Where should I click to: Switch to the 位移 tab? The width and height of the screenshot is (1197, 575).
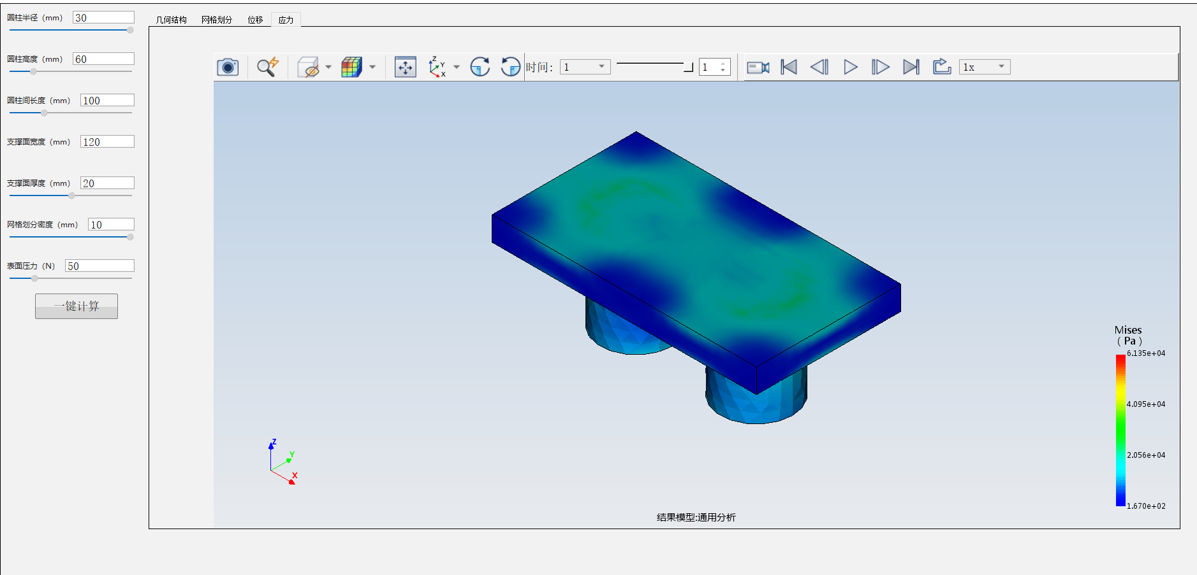tap(255, 20)
